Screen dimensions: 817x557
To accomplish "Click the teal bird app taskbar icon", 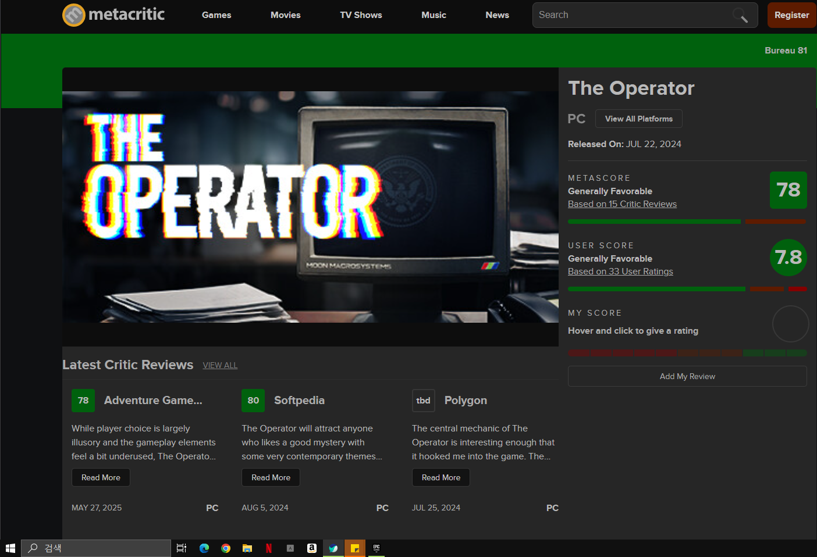I will [x=333, y=548].
